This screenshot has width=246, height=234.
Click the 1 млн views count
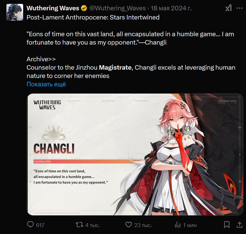pos(190,225)
